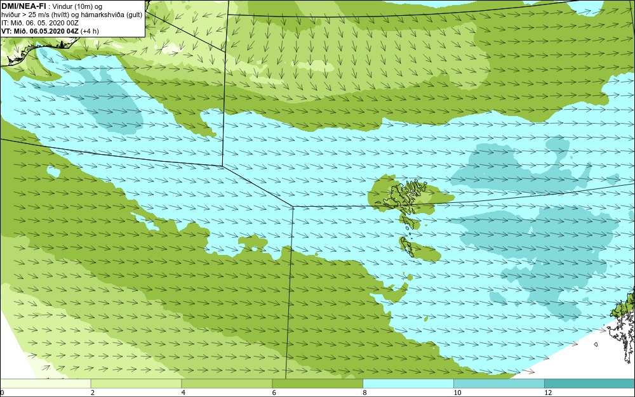Click the 'IT: Mið. 06. 05. 2020 00Z' line
The height and width of the screenshot is (397, 635).
39,23
